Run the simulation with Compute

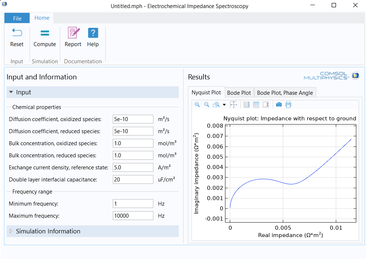[45, 33]
